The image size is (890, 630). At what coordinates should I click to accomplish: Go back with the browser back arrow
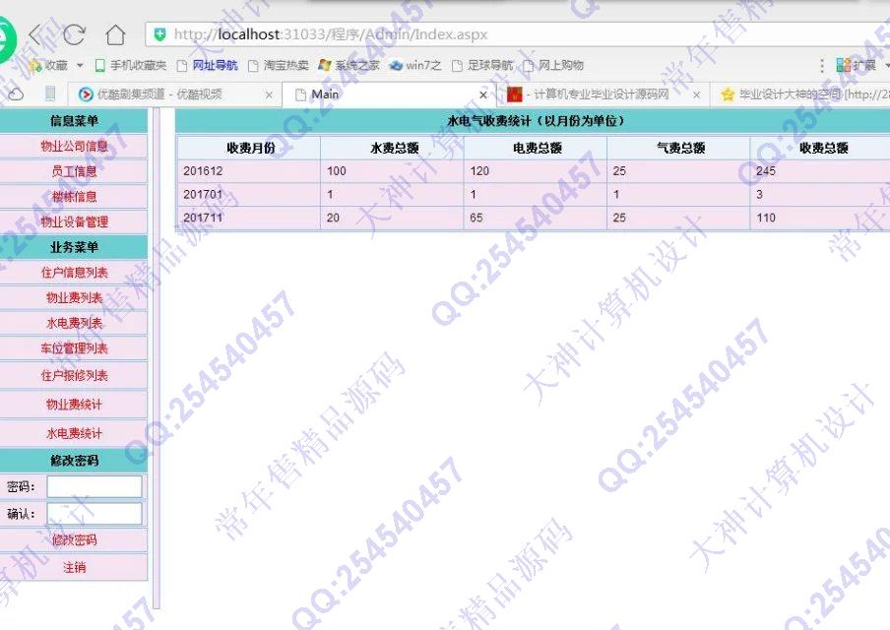(x=35, y=34)
